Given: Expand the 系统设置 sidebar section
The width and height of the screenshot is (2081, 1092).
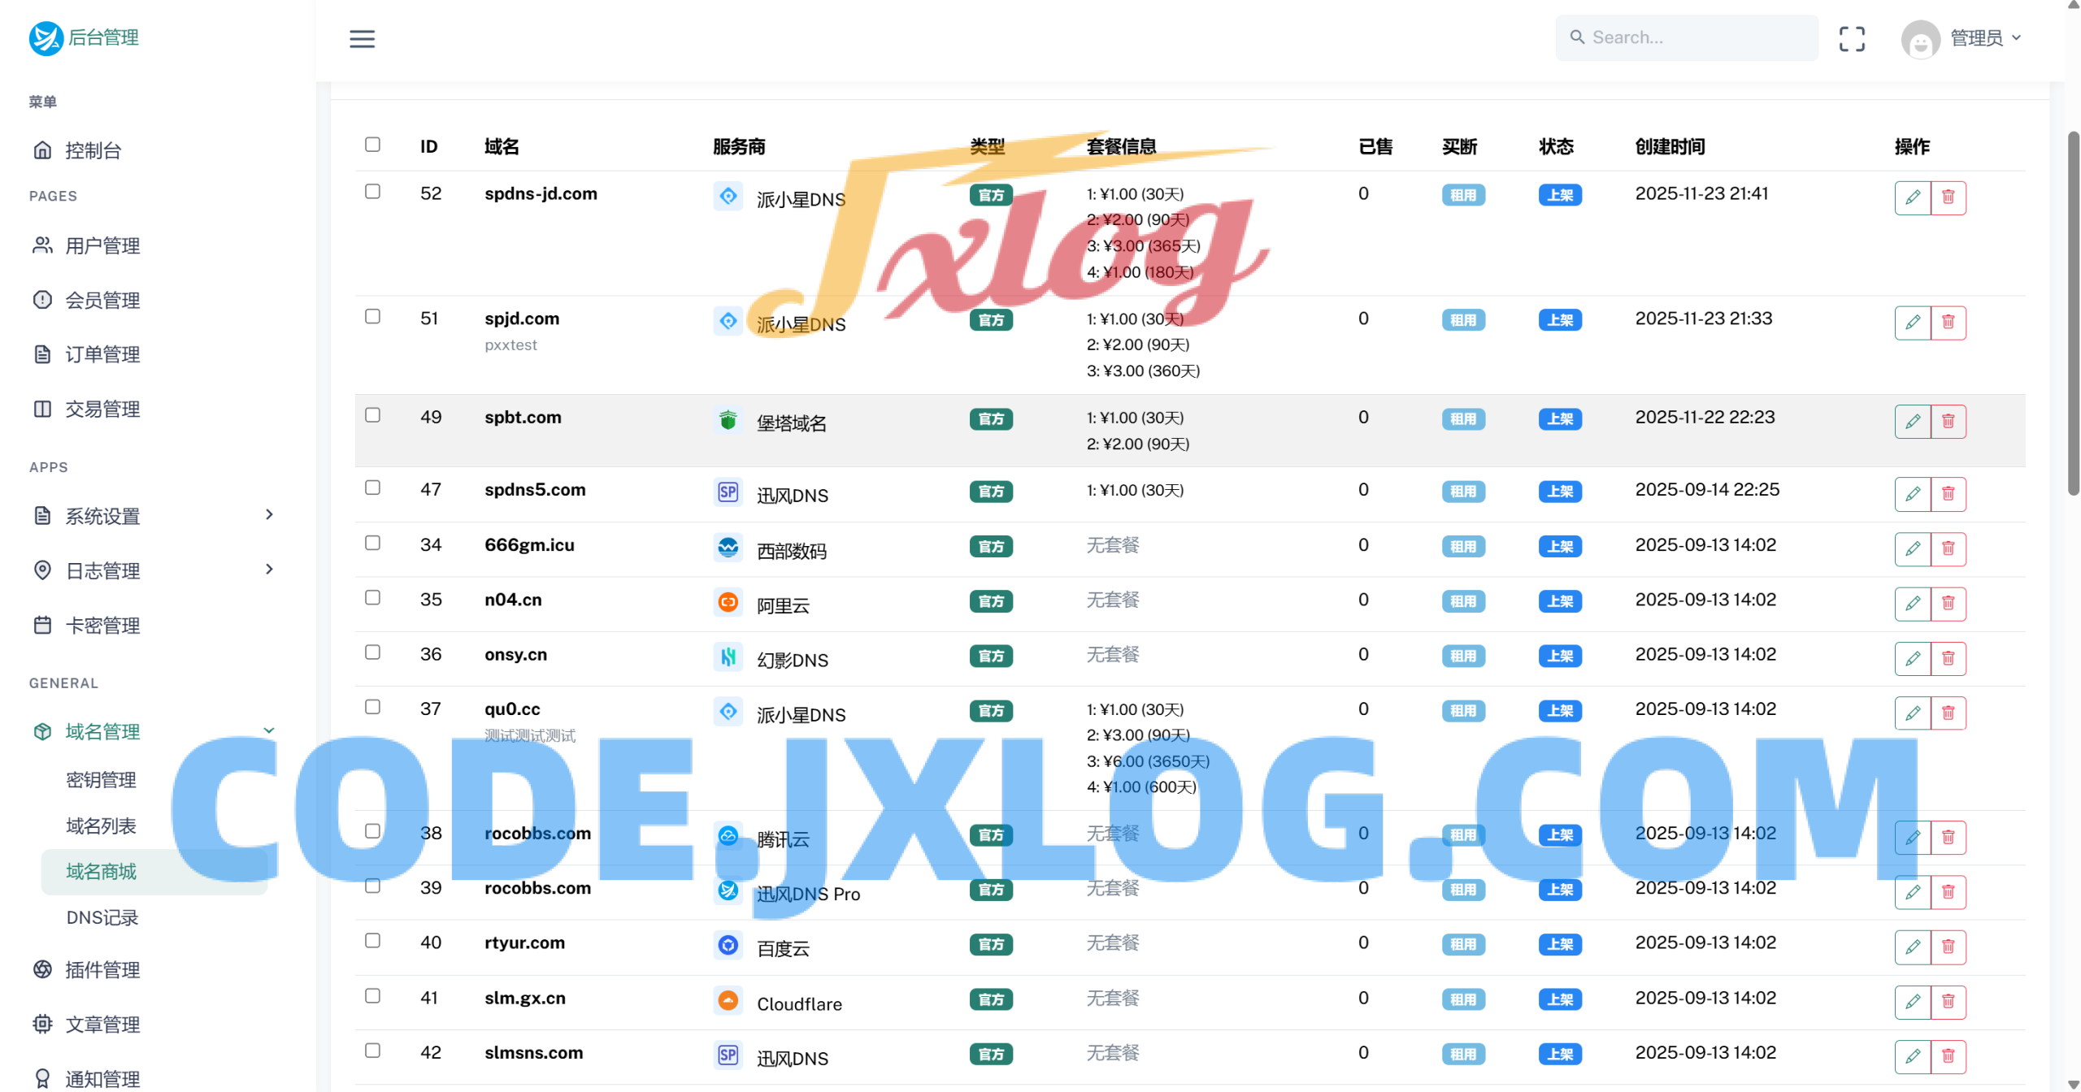Looking at the screenshot, I should tap(269, 515).
